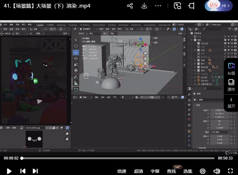The width and height of the screenshot is (238, 175).
Task: Click the share icon in the top bar
Action: click(x=130, y=6)
